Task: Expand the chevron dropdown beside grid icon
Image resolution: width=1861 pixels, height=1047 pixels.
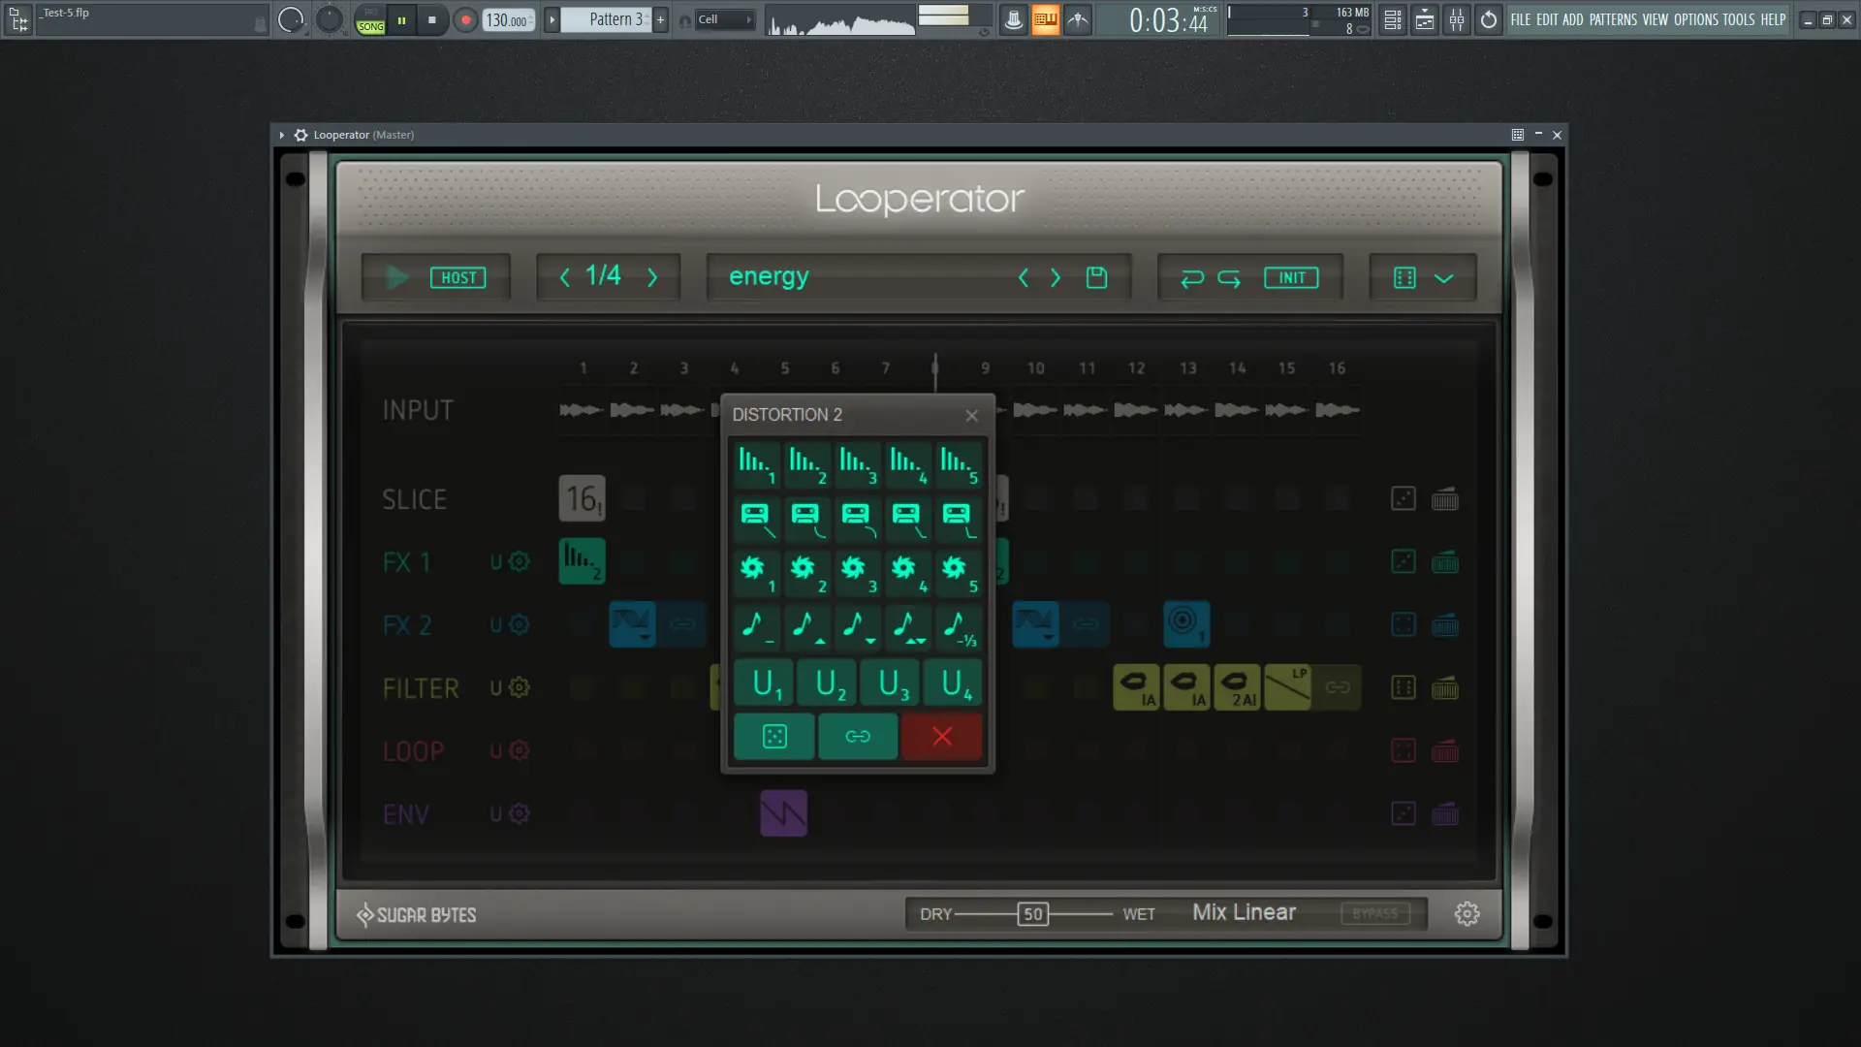Action: point(1443,278)
